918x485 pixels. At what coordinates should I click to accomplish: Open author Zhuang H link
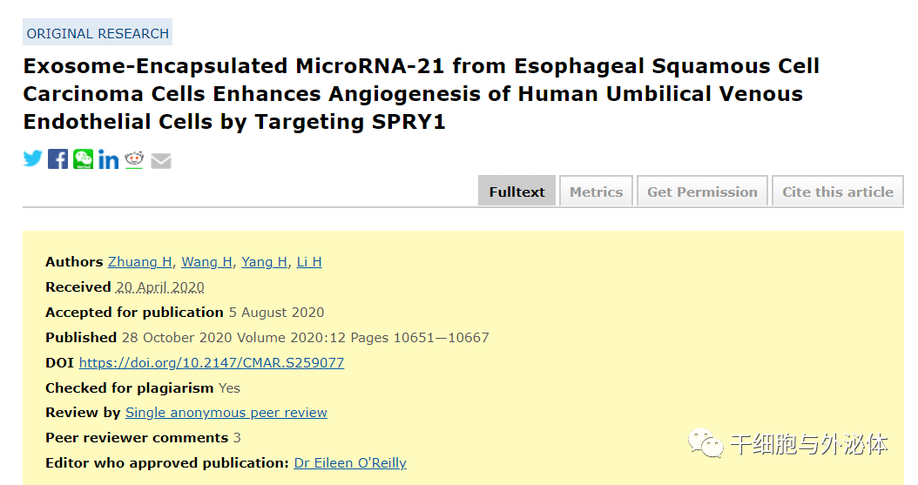coord(140,261)
